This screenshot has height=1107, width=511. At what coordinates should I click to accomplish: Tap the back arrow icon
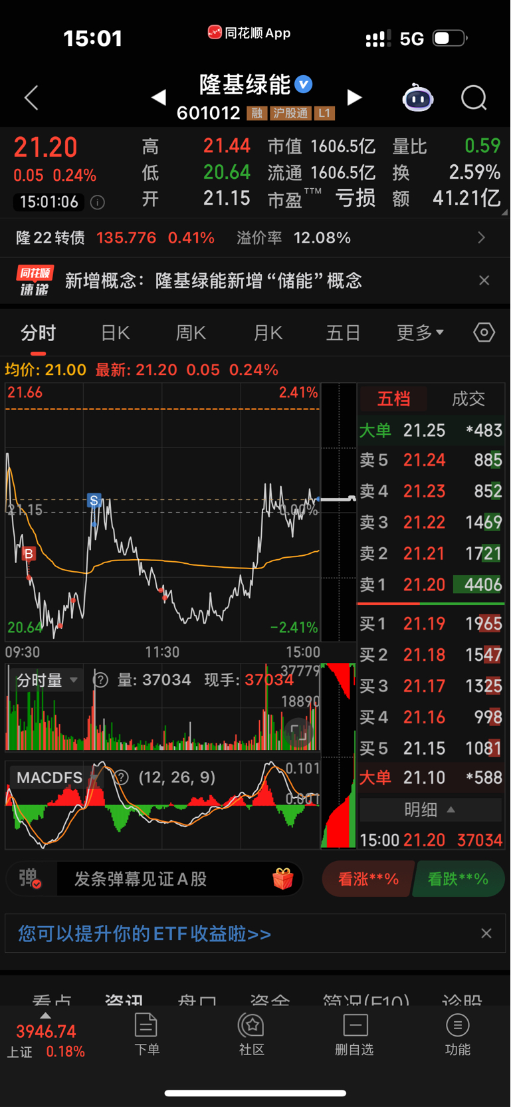pos(31,98)
